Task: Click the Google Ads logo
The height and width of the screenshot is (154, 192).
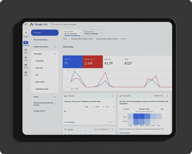Action: click(39, 24)
